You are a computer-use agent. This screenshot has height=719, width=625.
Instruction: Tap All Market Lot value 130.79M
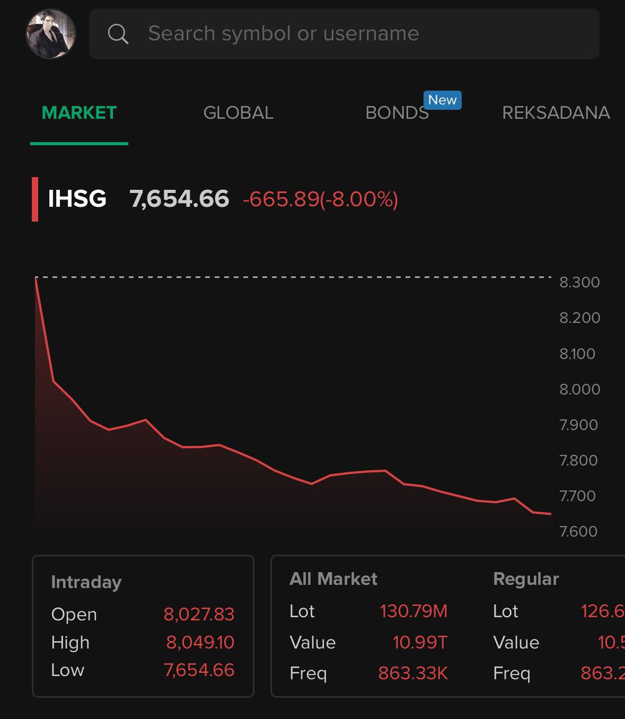click(413, 611)
